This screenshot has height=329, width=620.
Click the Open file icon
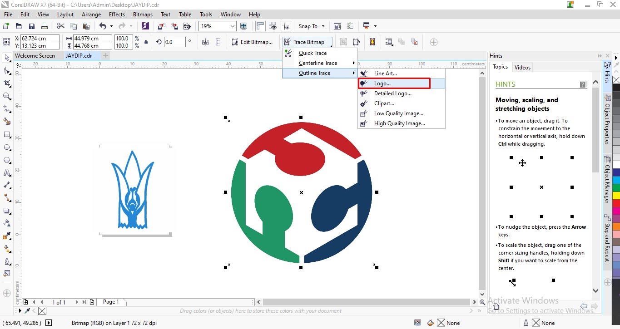click(x=19, y=26)
